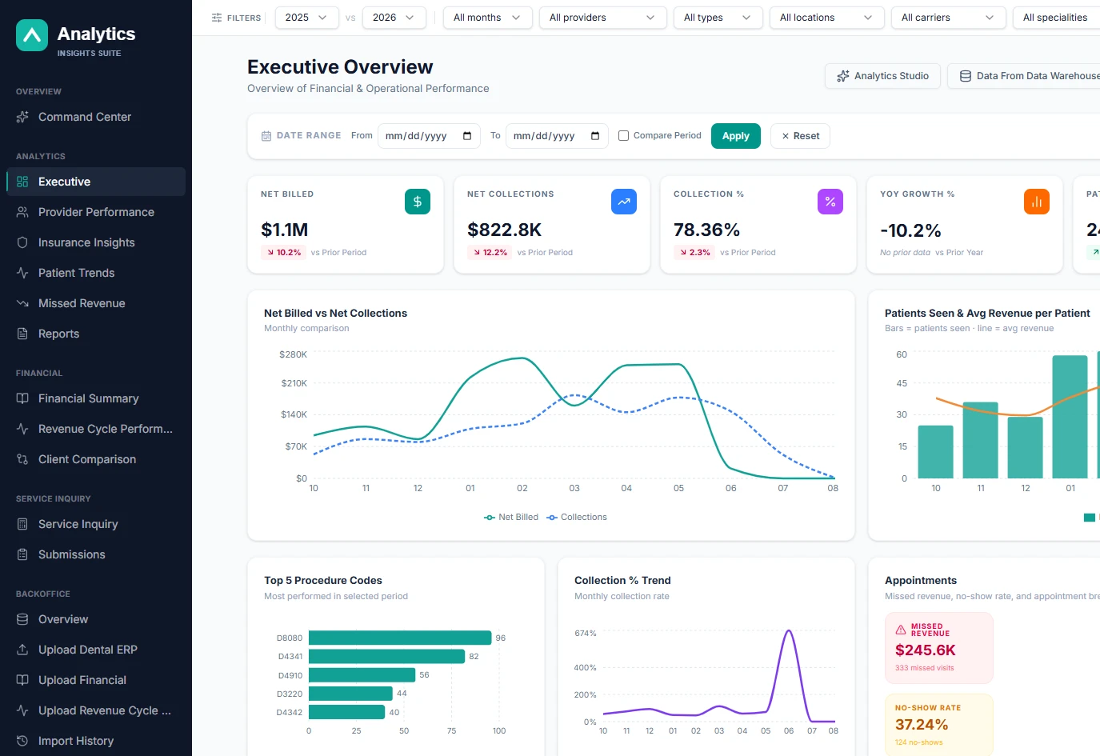This screenshot has height=756, width=1100.
Task: Expand the All carriers filter
Action: point(949,18)
